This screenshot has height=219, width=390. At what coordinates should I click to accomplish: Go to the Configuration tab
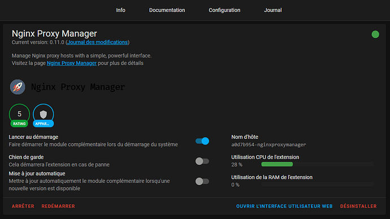click(x=224, y=10)
